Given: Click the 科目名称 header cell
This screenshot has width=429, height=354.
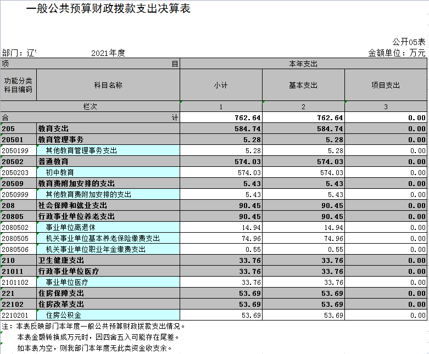Looking at the screenshot, I should coord(108,85).
